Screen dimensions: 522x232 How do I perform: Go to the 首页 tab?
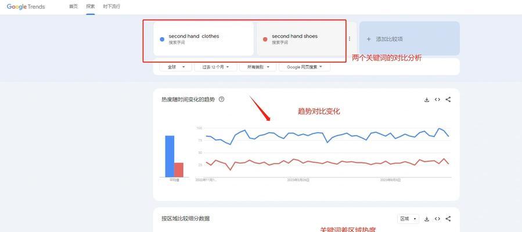(73, 6)
